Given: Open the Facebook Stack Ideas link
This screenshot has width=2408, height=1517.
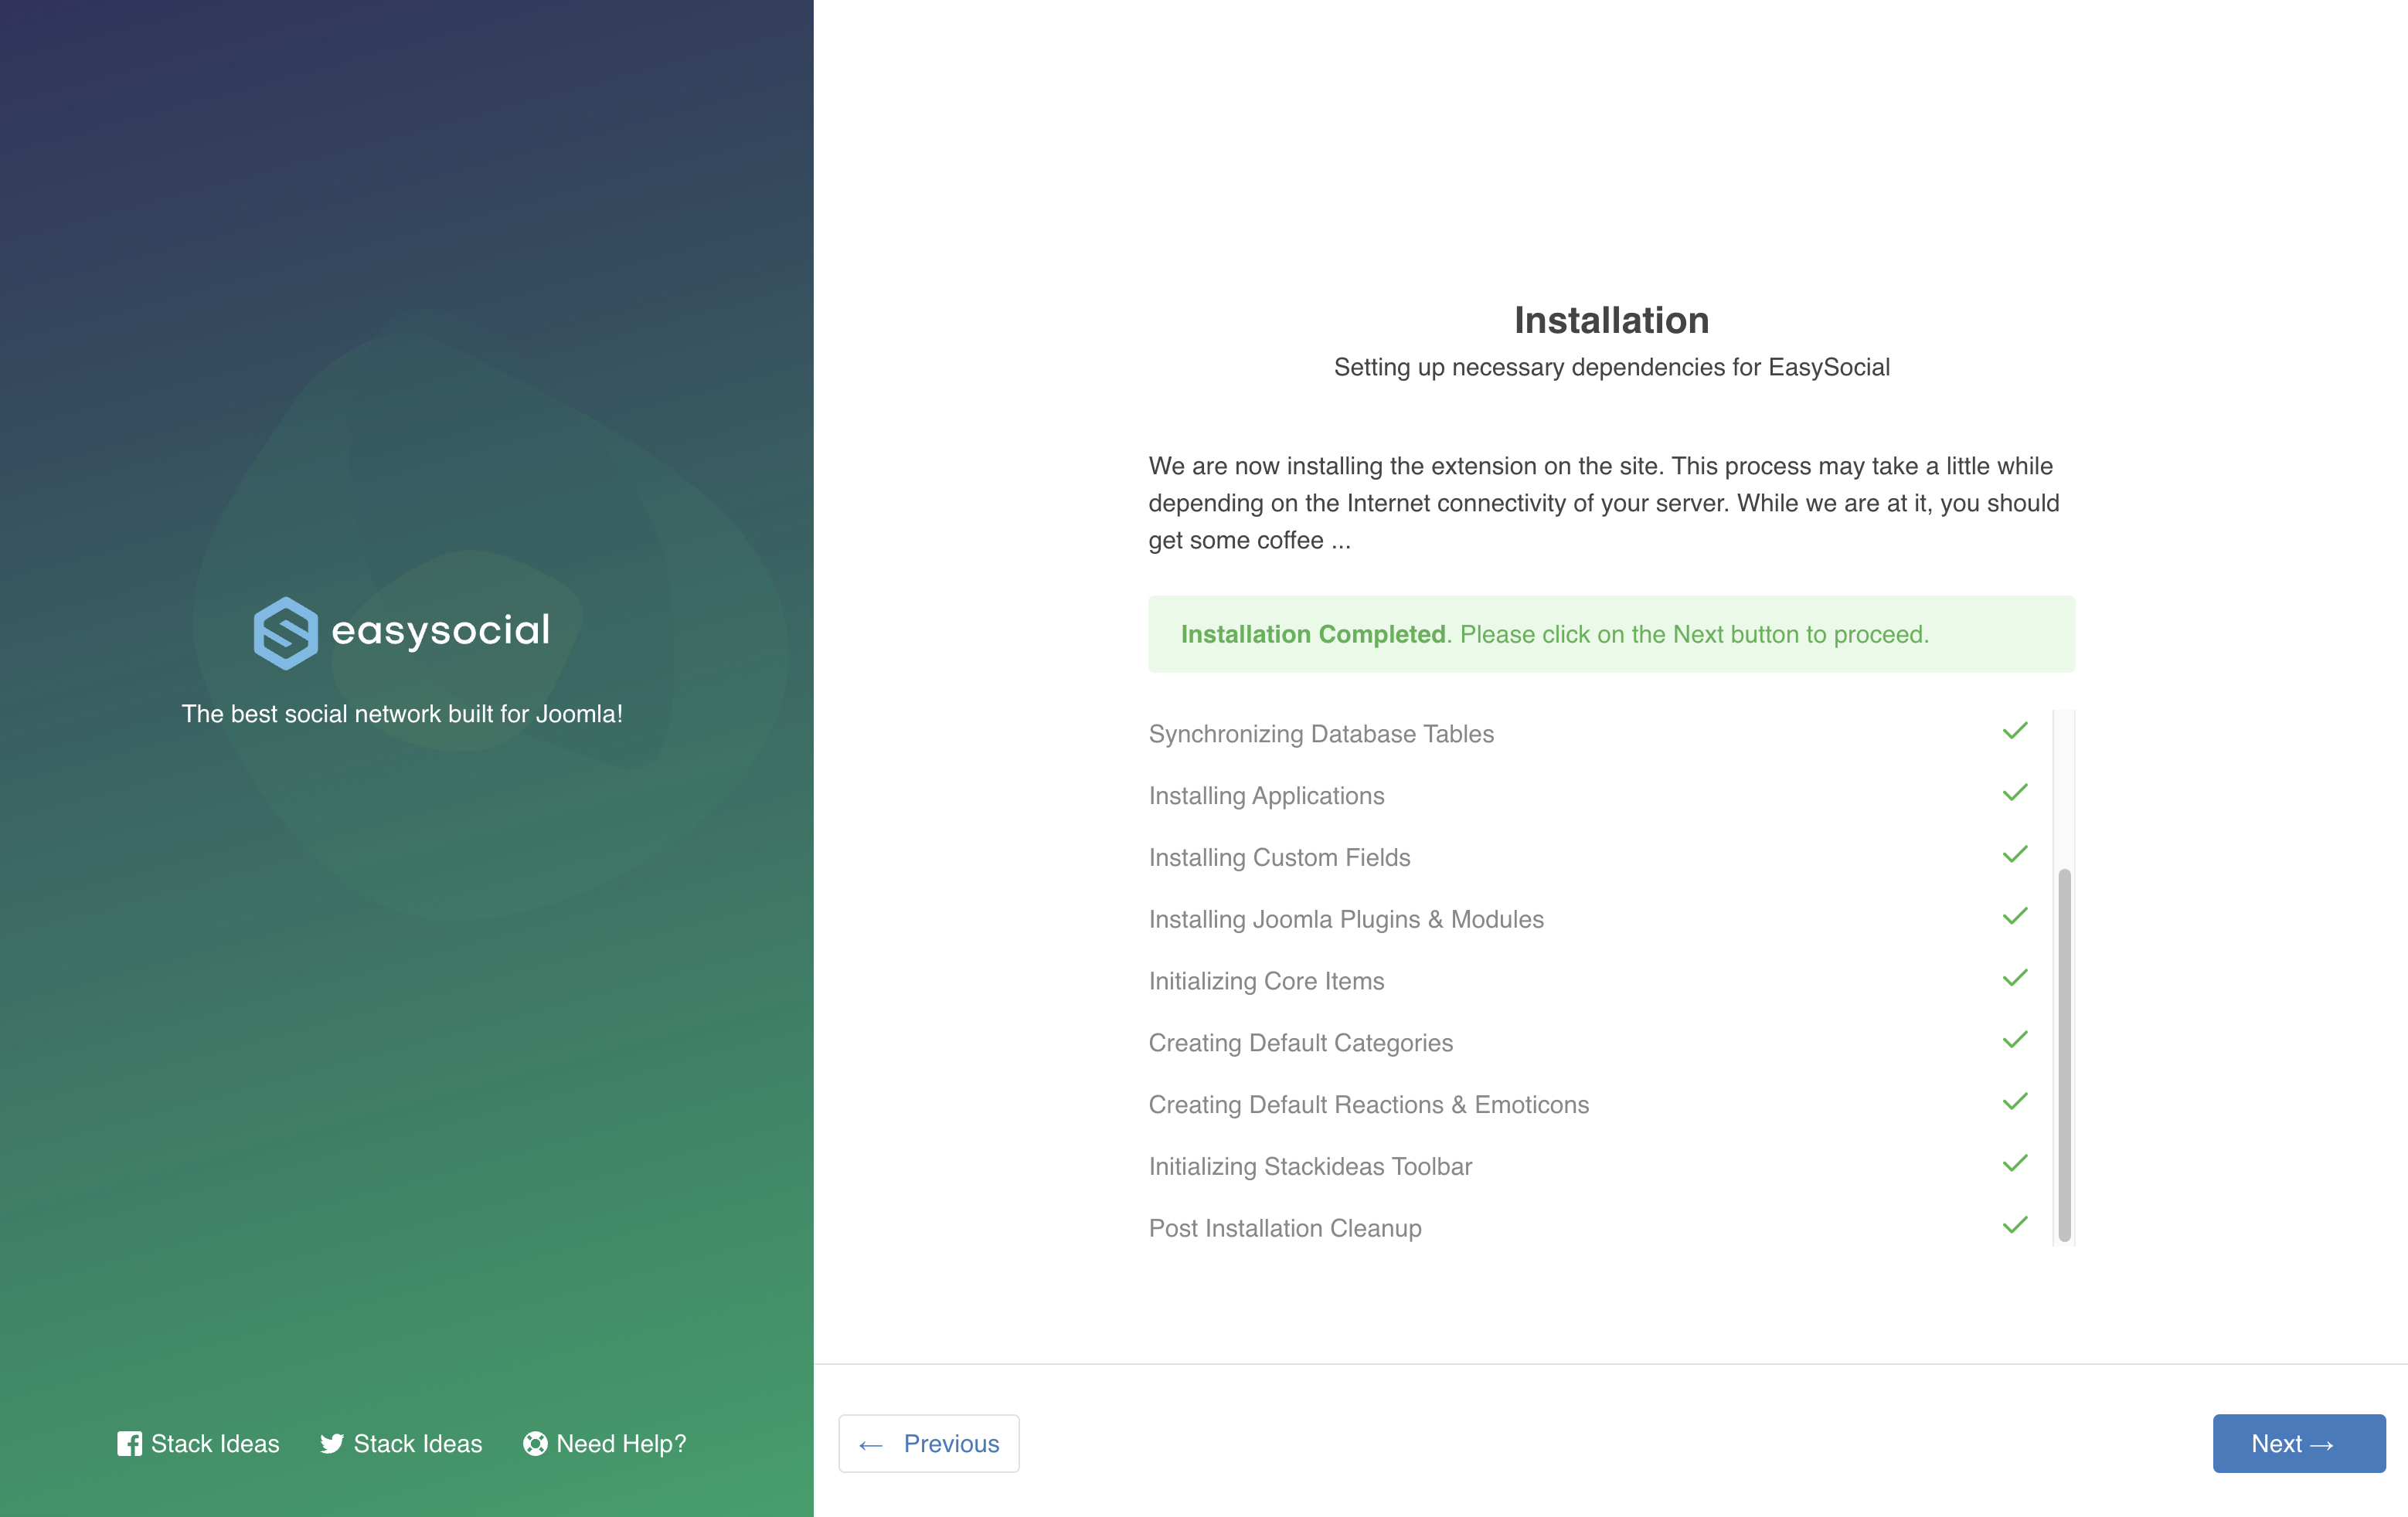Looking at the screenshot, I should 198,1444.
